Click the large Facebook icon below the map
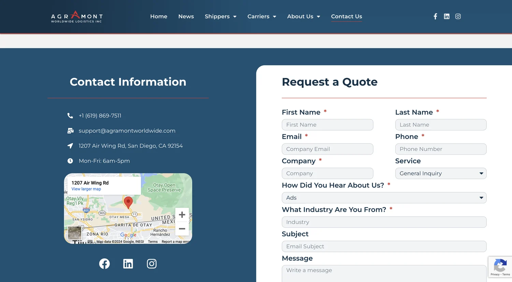 [x=104, y=264]
